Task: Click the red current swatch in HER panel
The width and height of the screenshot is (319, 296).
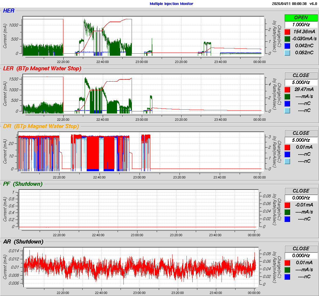Action: (287, 32)
